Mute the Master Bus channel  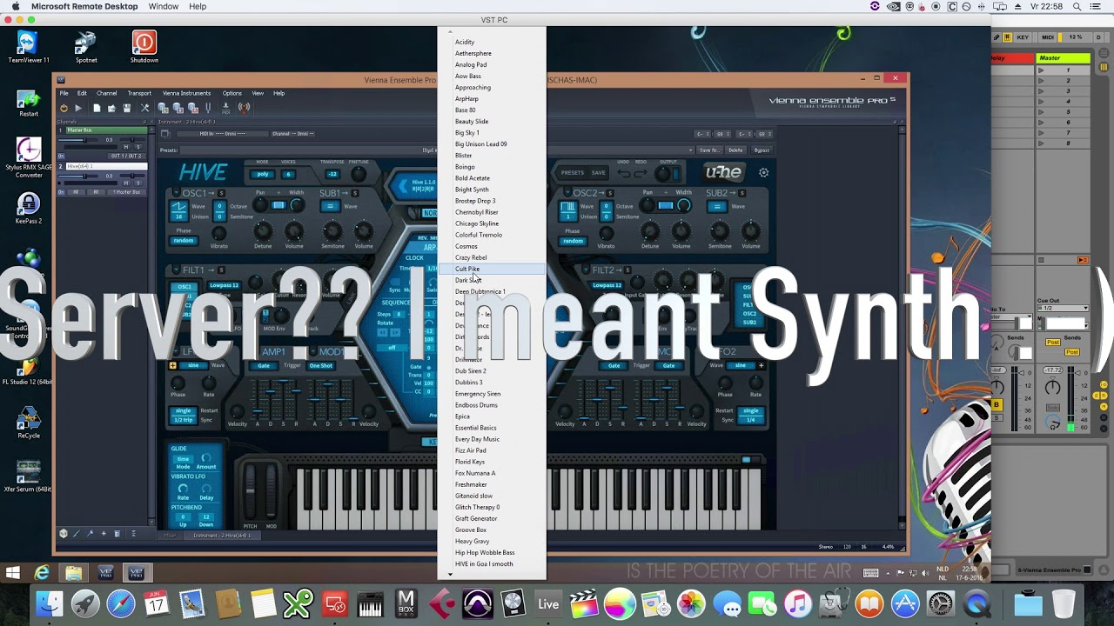tap(127, 147)
